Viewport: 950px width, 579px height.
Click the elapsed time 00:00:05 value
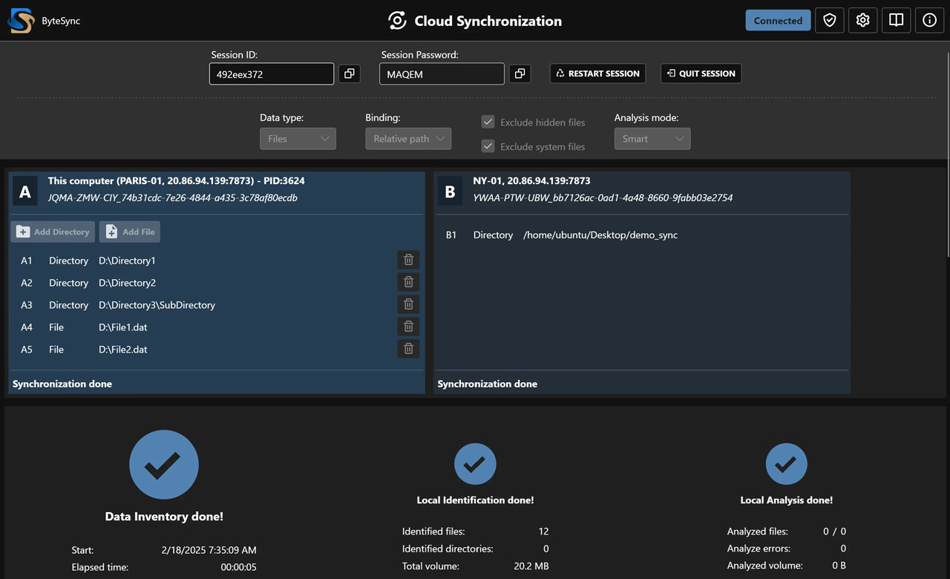tap(238, 567)
